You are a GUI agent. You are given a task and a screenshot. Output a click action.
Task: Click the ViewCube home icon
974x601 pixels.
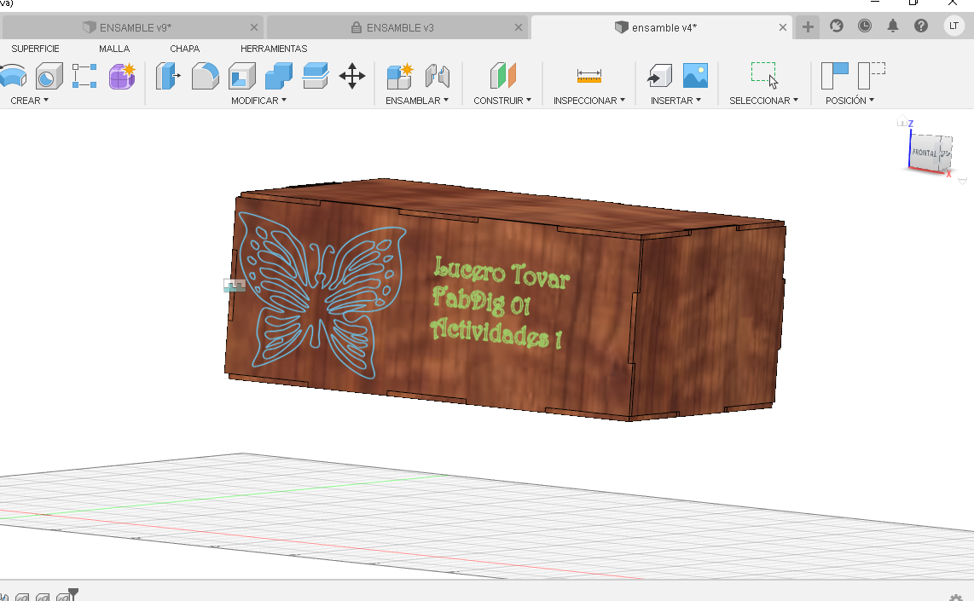click(x=902, y=121)
